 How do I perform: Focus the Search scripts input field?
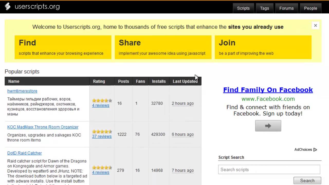click(269, 170)
